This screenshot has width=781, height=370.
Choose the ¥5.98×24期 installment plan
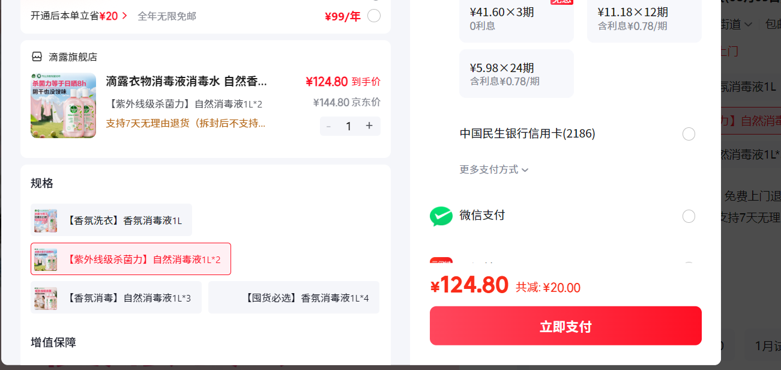point(516,73)
